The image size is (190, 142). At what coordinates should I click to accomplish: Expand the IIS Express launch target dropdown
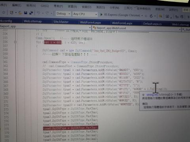pos(142,15)
